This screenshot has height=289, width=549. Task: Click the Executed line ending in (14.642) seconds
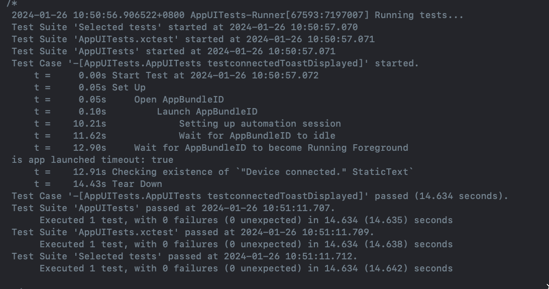pyautogui.click(x=246, y=268)
